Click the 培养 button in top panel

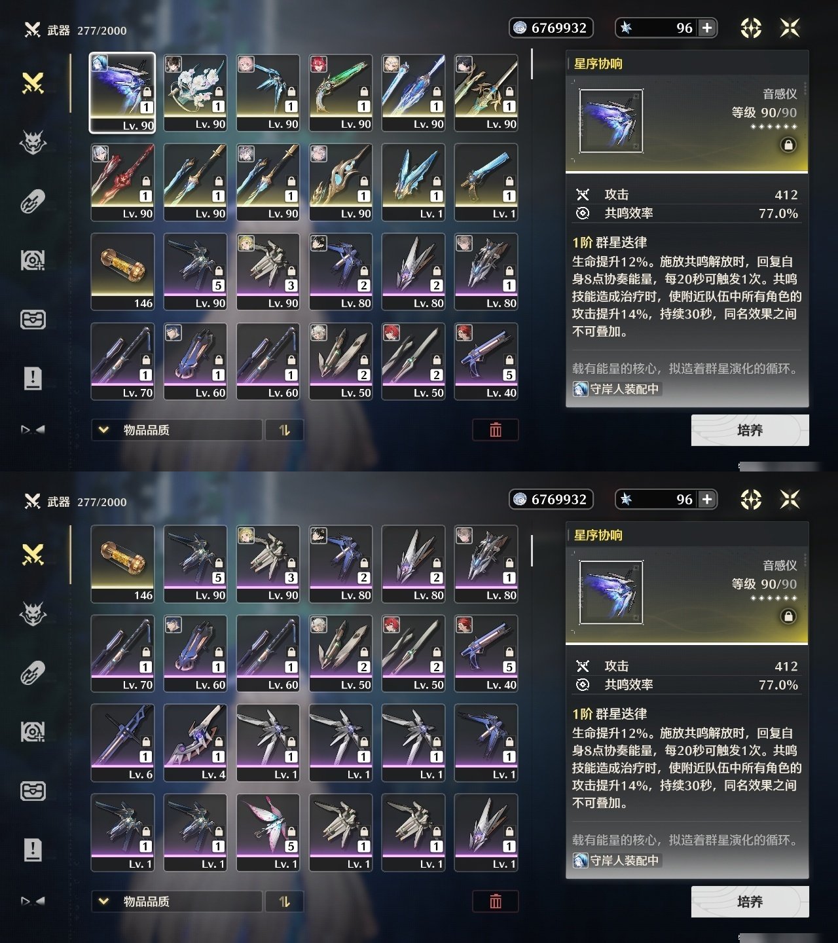click(x=750, y=430)
